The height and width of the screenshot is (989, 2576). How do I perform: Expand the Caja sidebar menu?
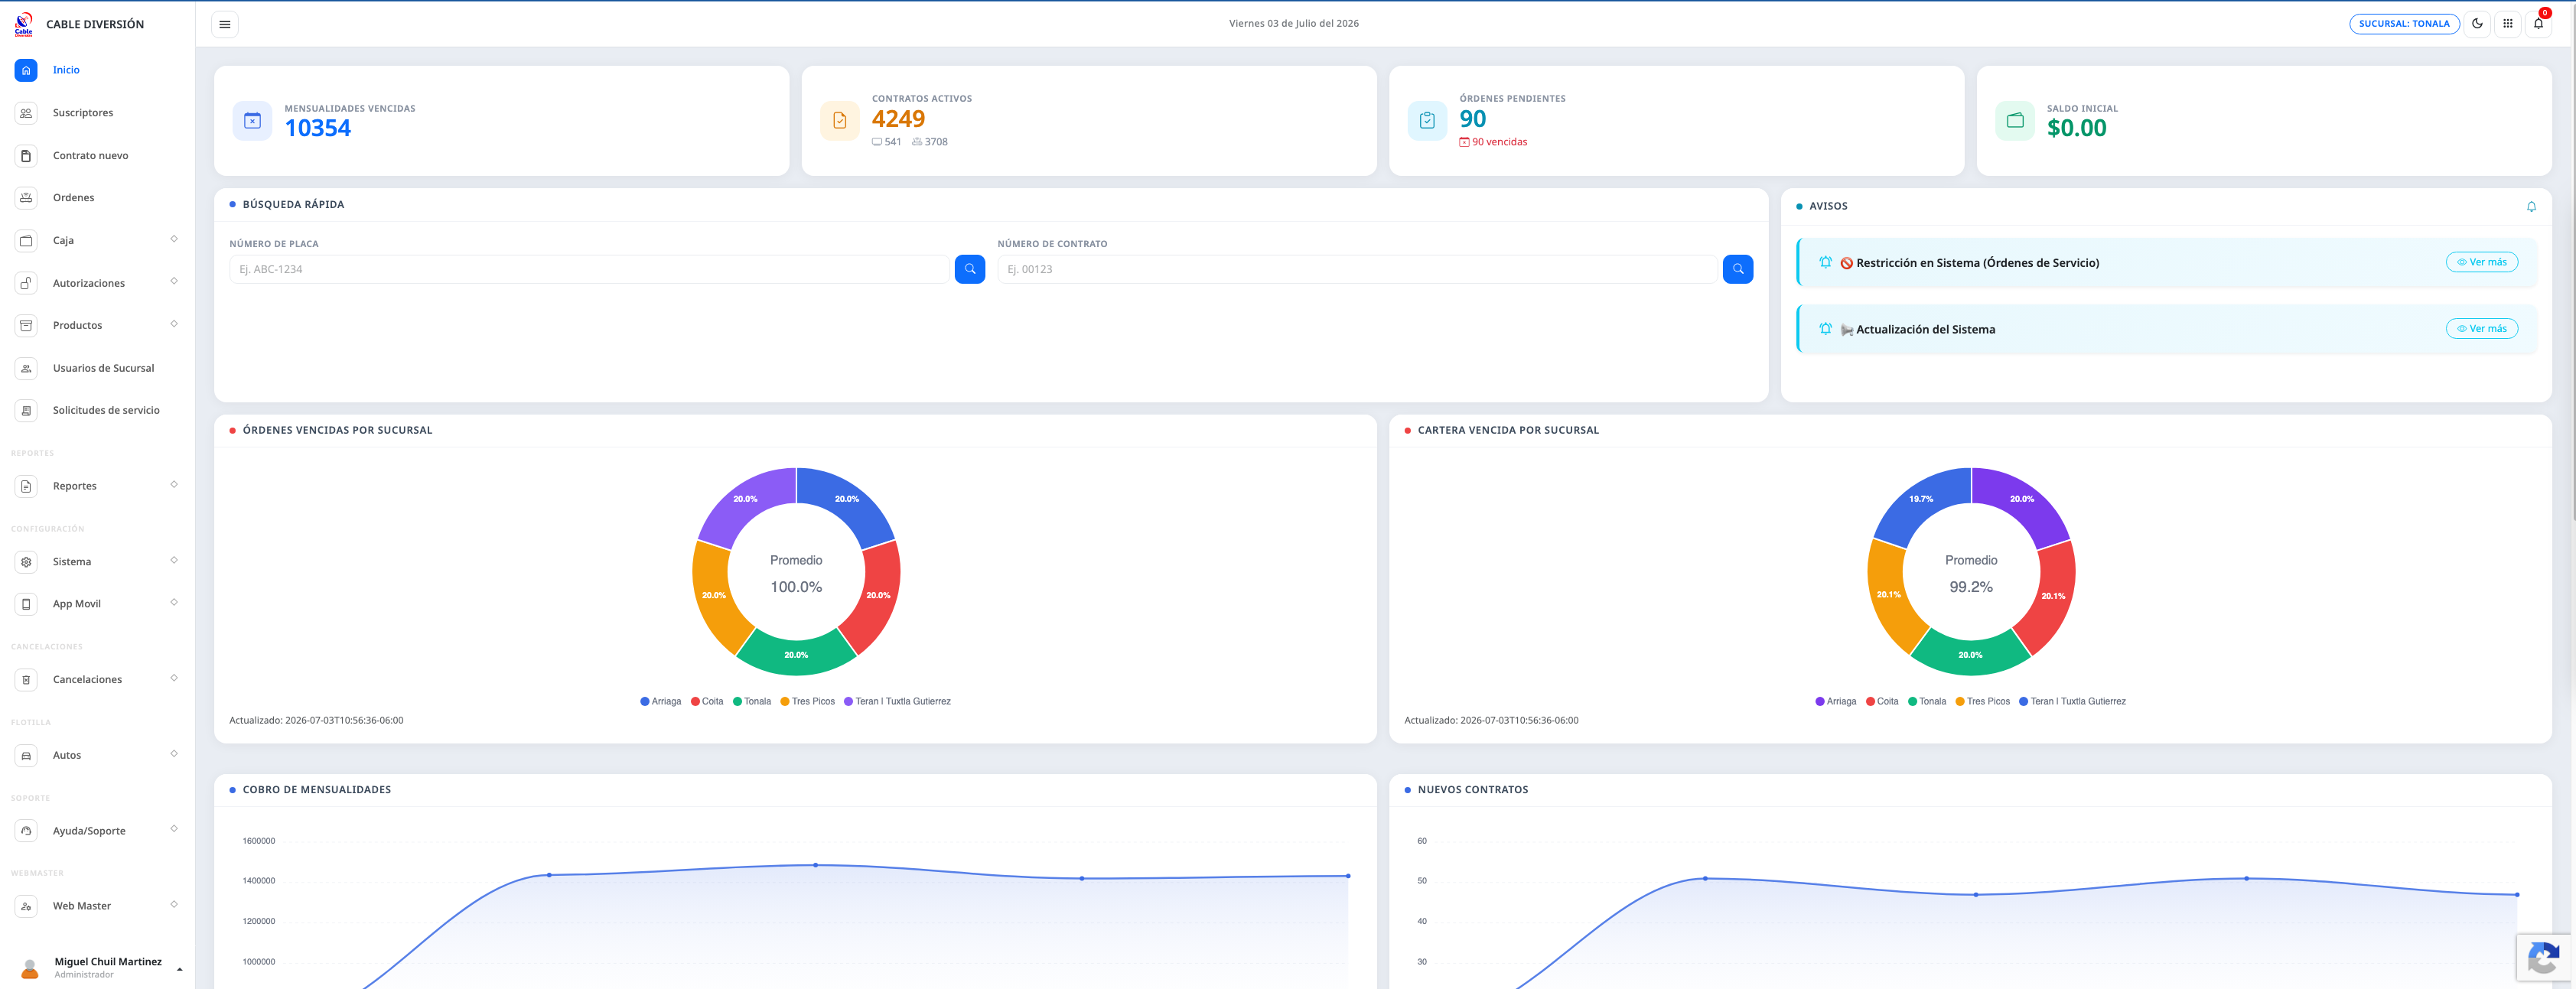click(x=97, y=240)
